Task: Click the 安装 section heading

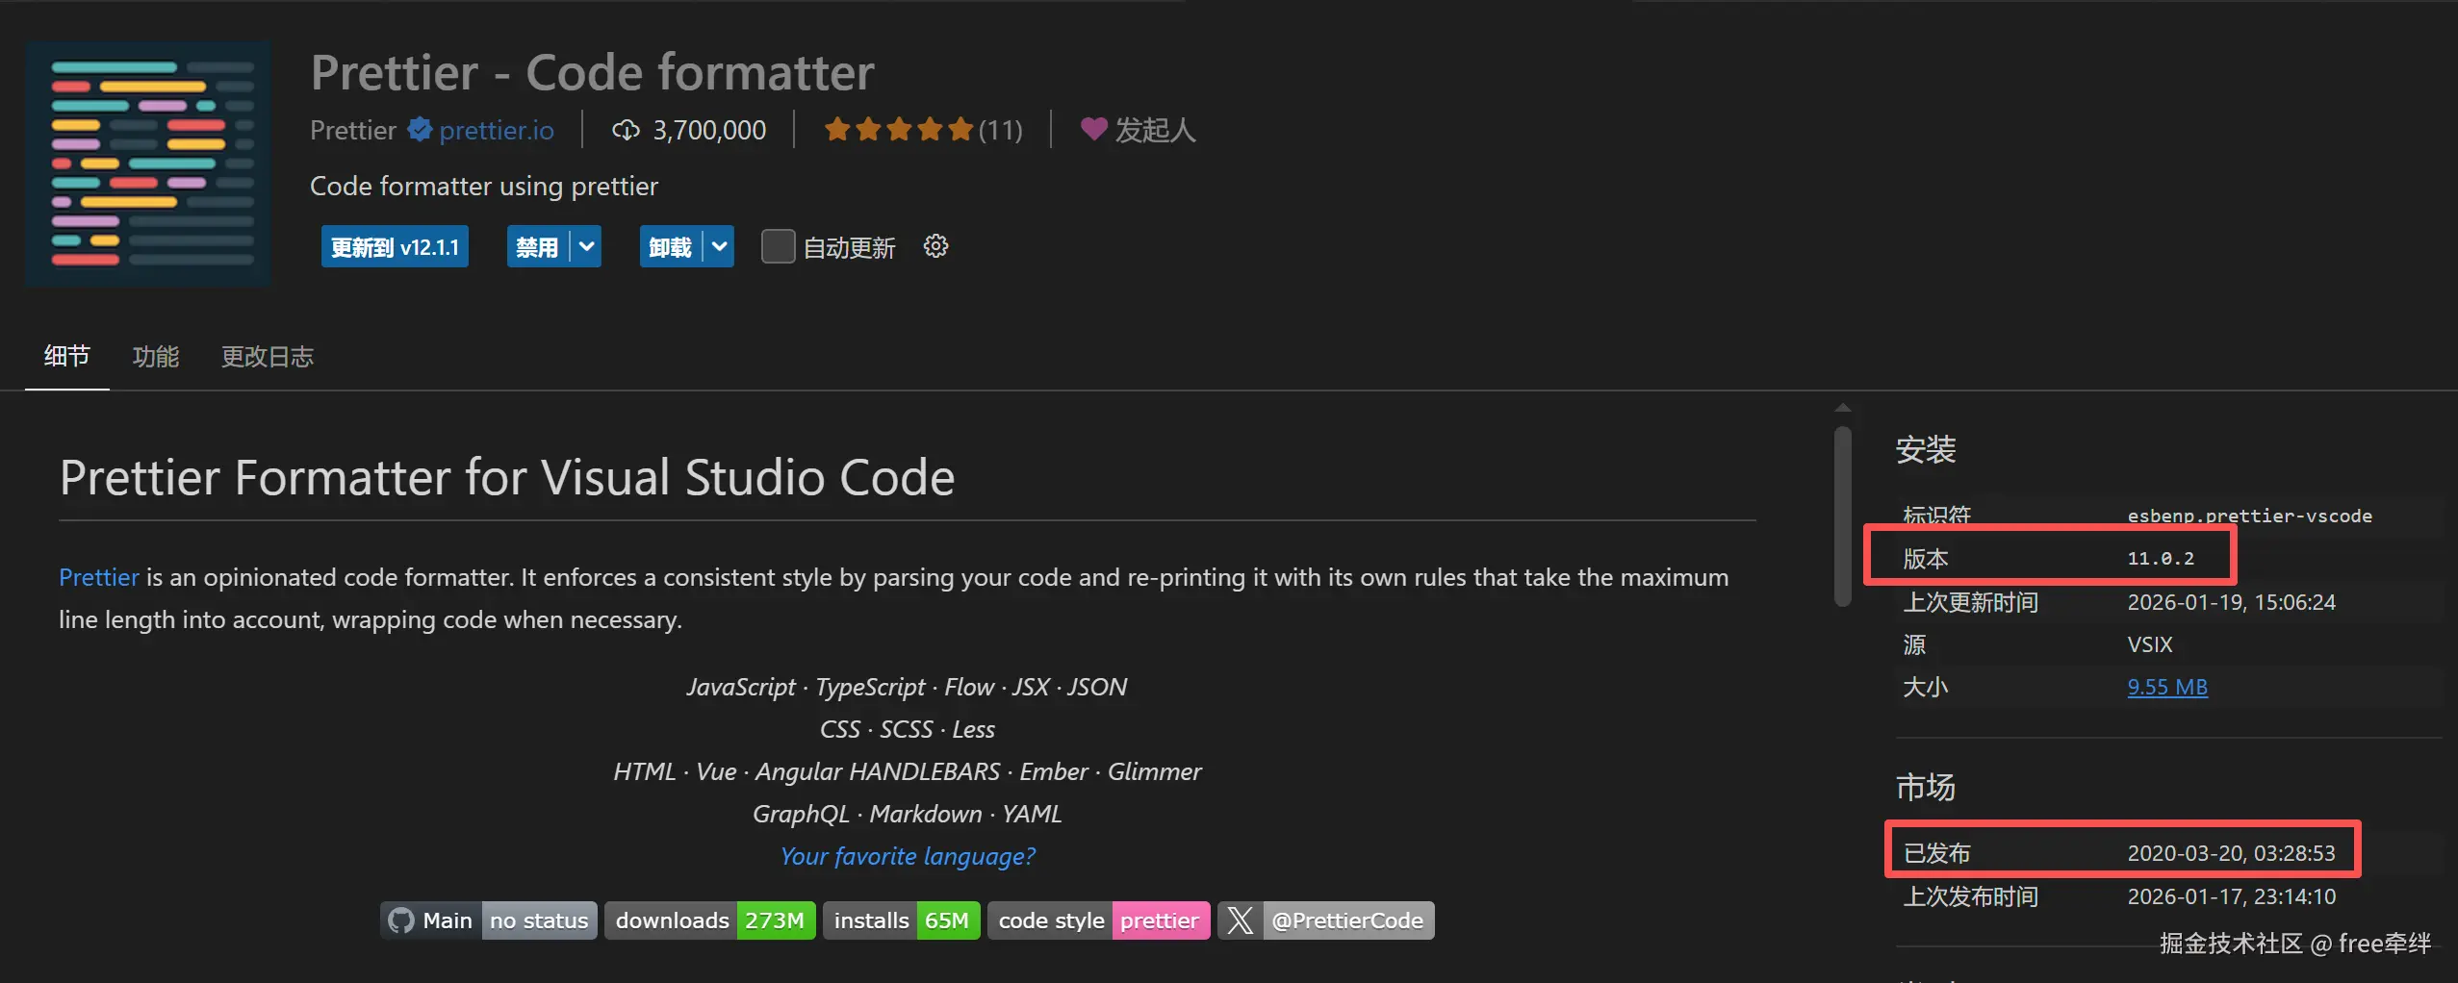Action: 1926,449
